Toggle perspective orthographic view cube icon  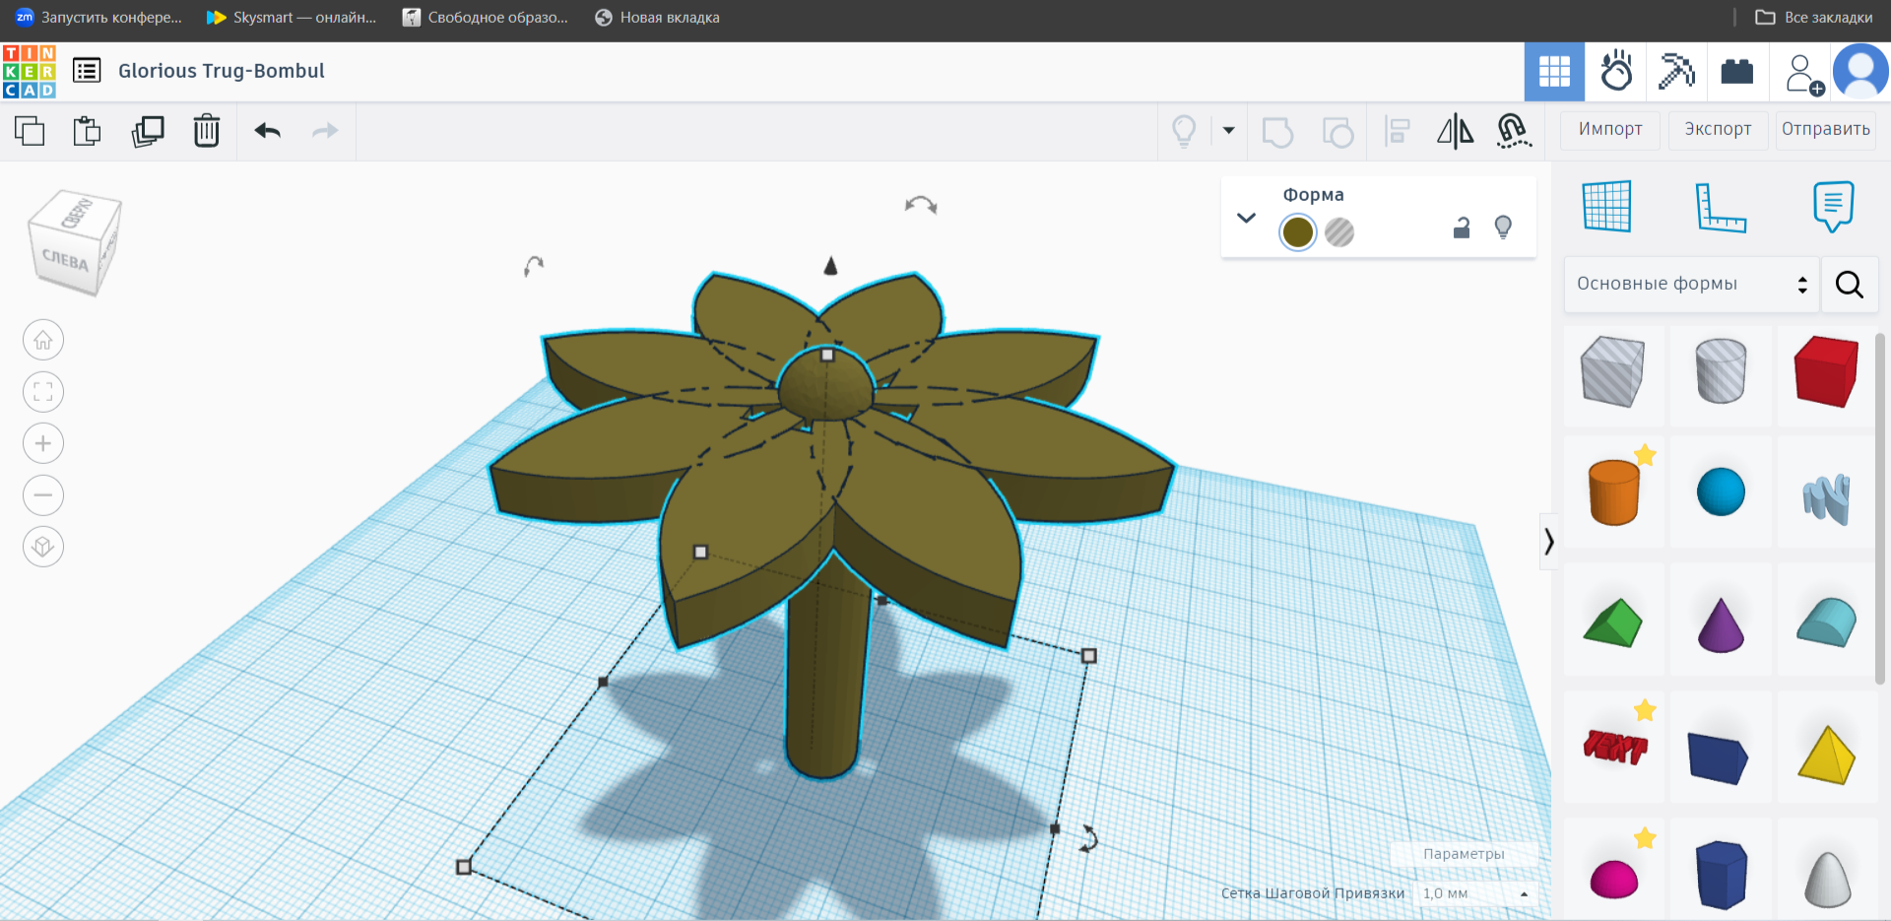point(43,546)
